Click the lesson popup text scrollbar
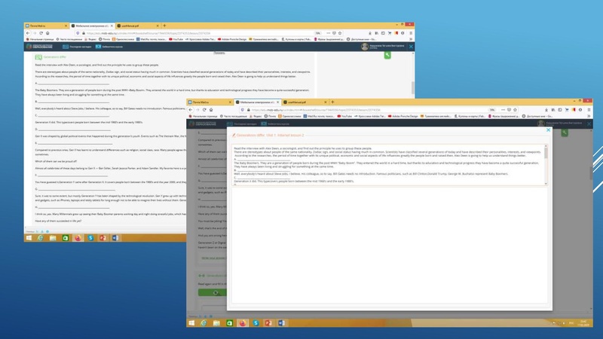603x339 pixels. pyautogui.click(x=546, y=153)
